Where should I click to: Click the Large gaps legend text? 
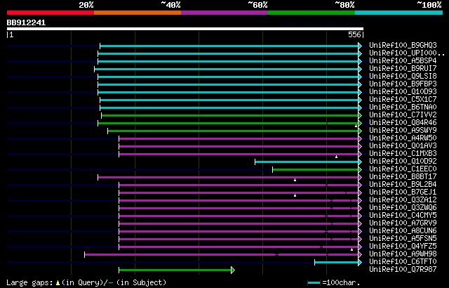click(29, 283)
